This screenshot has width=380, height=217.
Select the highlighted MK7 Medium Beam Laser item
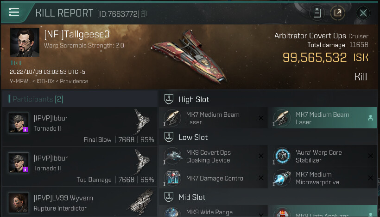[x=323, y=118]
